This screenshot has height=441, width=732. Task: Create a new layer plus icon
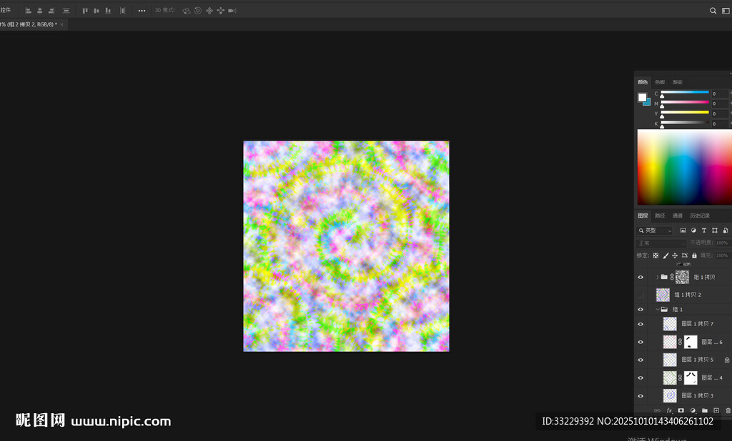(x=716, y=411)
